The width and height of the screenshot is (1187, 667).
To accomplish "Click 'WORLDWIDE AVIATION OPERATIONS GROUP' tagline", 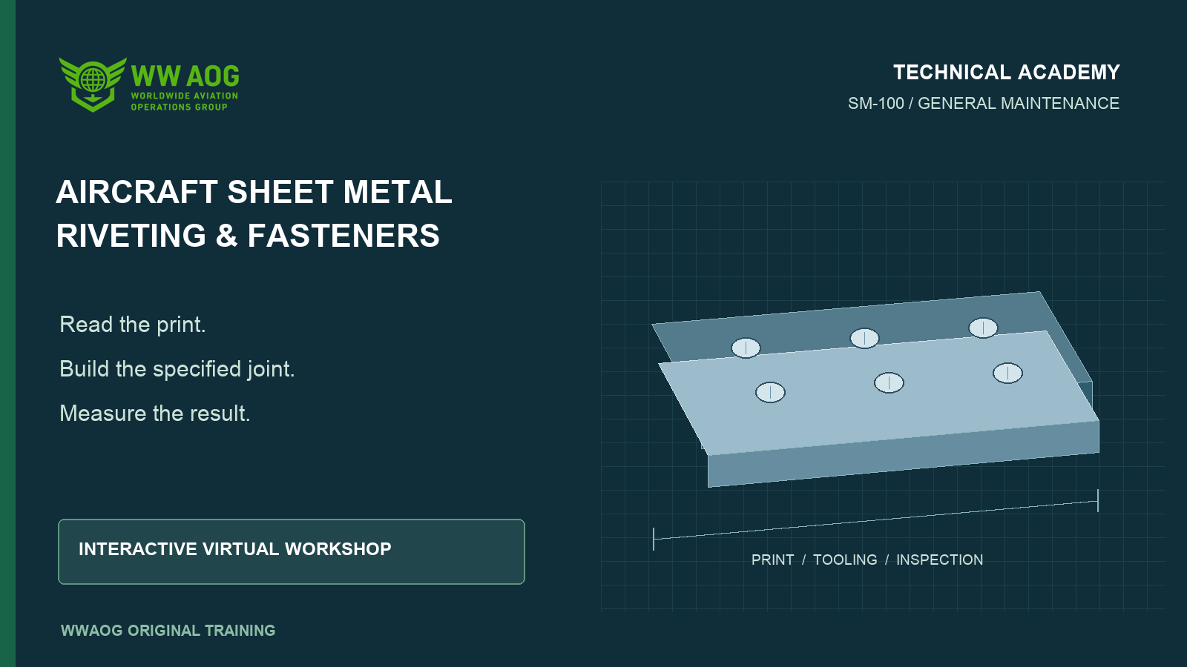I will [x=185, y=102].
